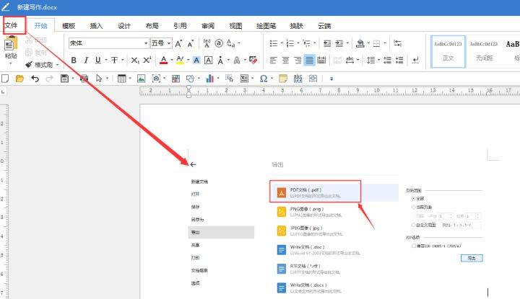This screenshot has height=299, width=520.
Task: Choose PDF文档 (.pdf) export format
Action: tap(315, 191)
